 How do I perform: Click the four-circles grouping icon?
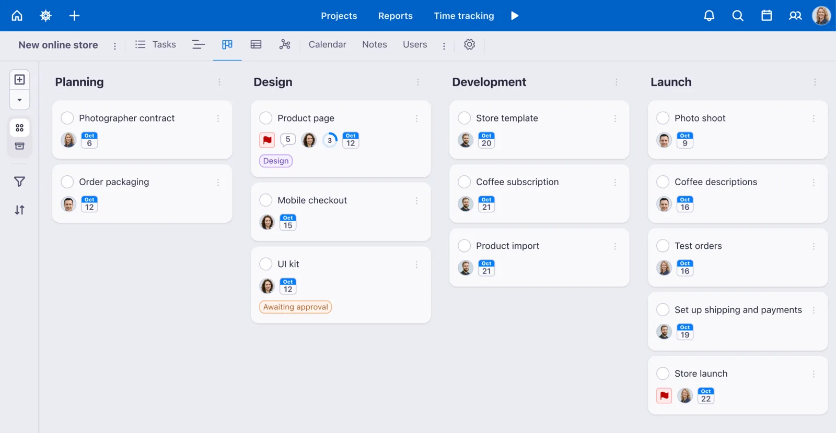pyautogui.click(x=19, y=128)
